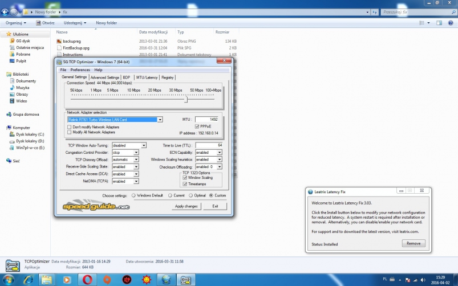Open the Dysk lokalny (C:) drive
The height and width of the screenshot is (286, 458).
coord(30,134)
